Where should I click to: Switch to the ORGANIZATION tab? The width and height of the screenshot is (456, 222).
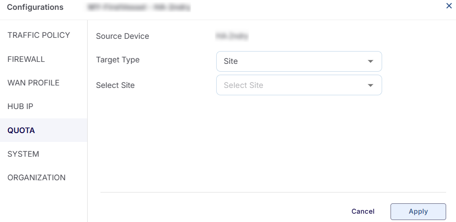point(36,178)
